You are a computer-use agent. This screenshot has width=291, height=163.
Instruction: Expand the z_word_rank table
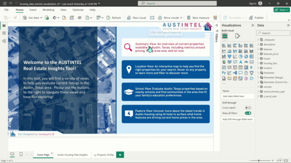tap(258, 96)
